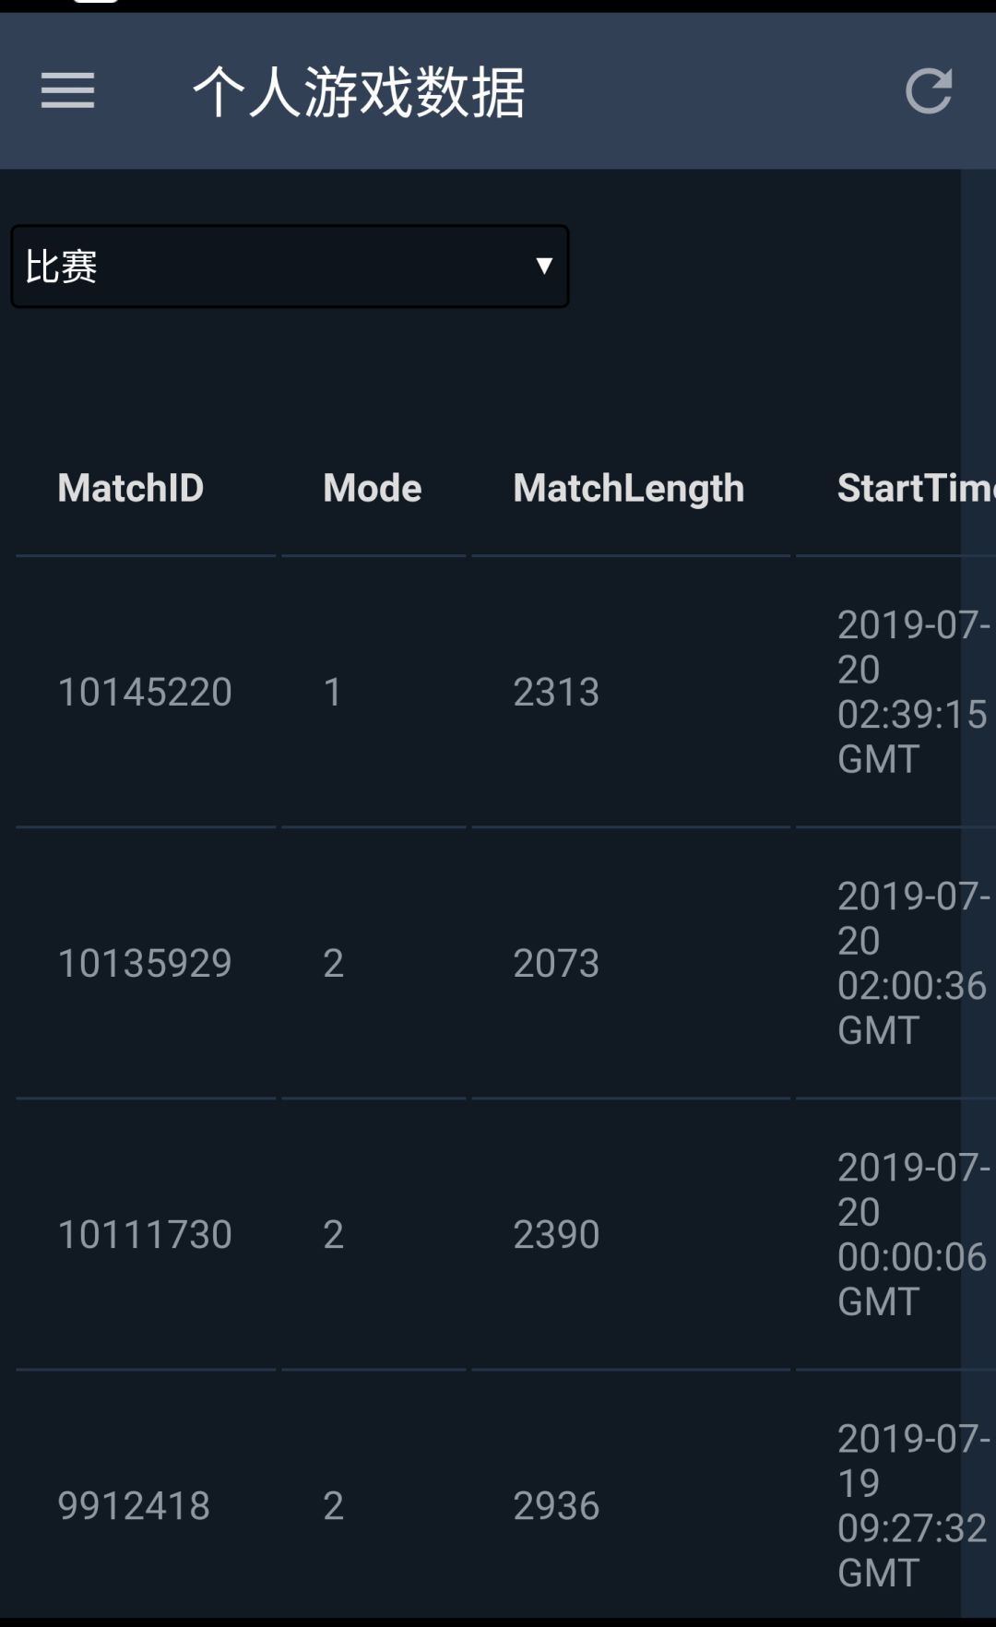Click start time 02:39:15 GMT cell
This screenshot has height=1627, width=996.
click(x=911, y=692)
